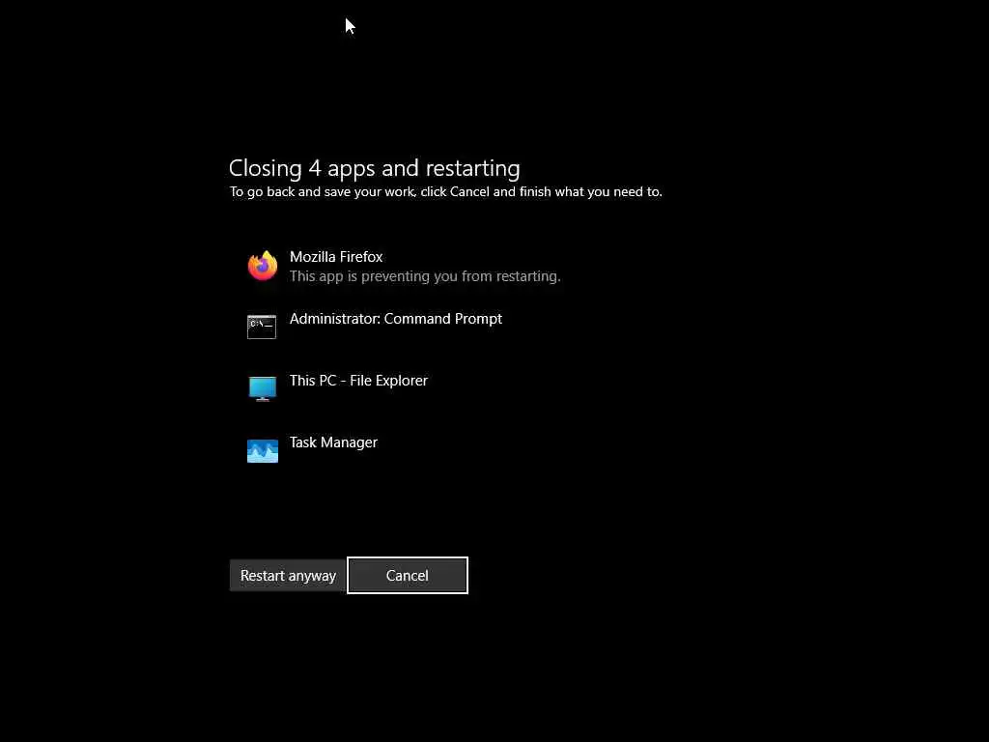This screenshot has height=742, width=989.
Task: Click the Task Manager icon
Action: (263, 450)
